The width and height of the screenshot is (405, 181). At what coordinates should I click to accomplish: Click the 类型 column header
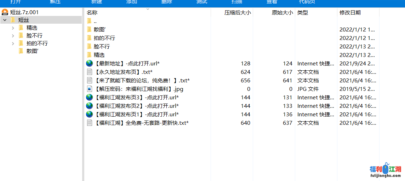click(x=302, y=13)
